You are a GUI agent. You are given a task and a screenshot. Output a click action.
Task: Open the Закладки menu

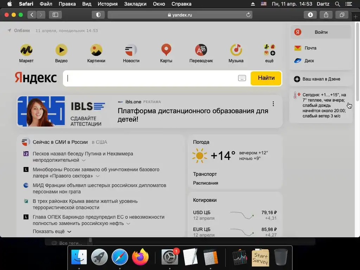(x=135, y=4)
